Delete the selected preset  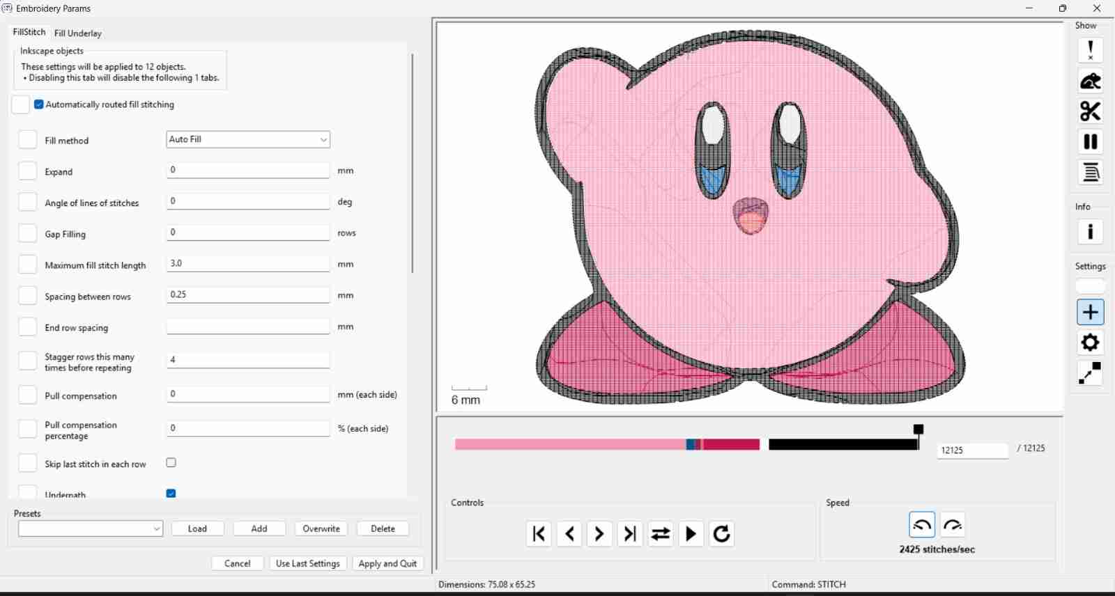[x=383, y=529]
